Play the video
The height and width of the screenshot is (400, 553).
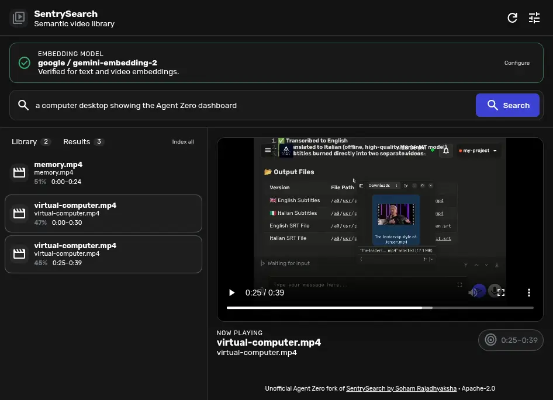[231, 293]
